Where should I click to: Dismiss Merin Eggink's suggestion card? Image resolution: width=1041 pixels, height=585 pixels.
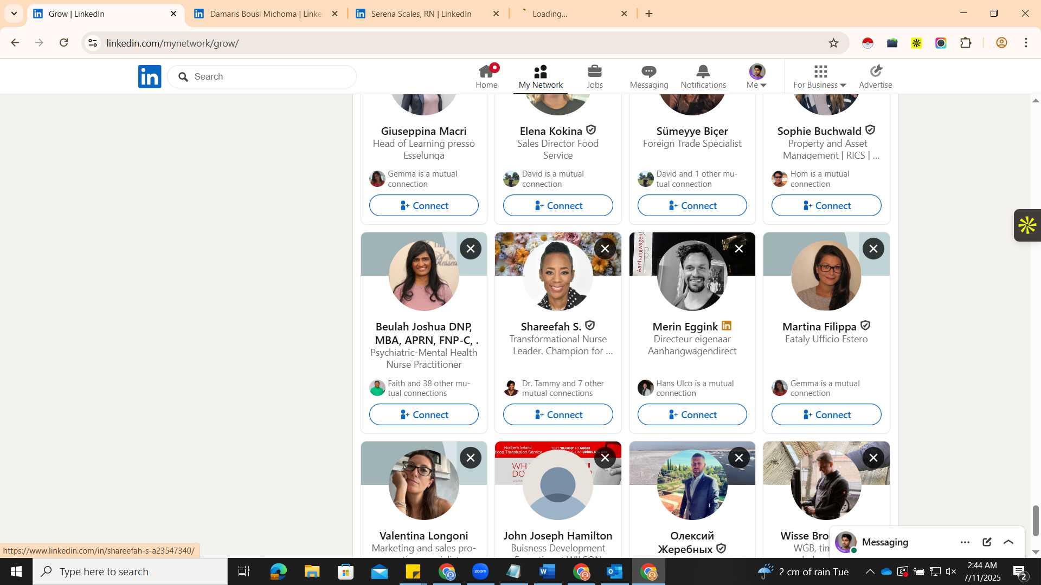click(x=739, y=249)
